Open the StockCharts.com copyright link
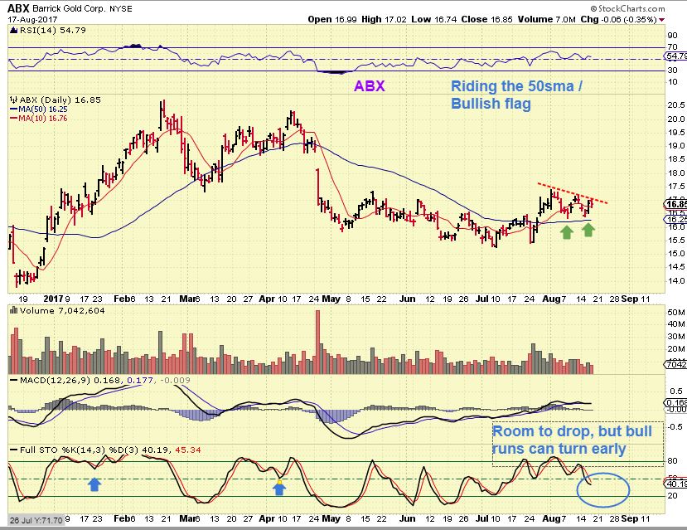The height and width of the screenshot is (530, 687). pos(628,8)
